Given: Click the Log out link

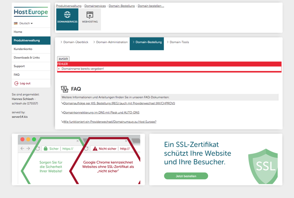Looking at the screenshot, I should coord(25,83).
